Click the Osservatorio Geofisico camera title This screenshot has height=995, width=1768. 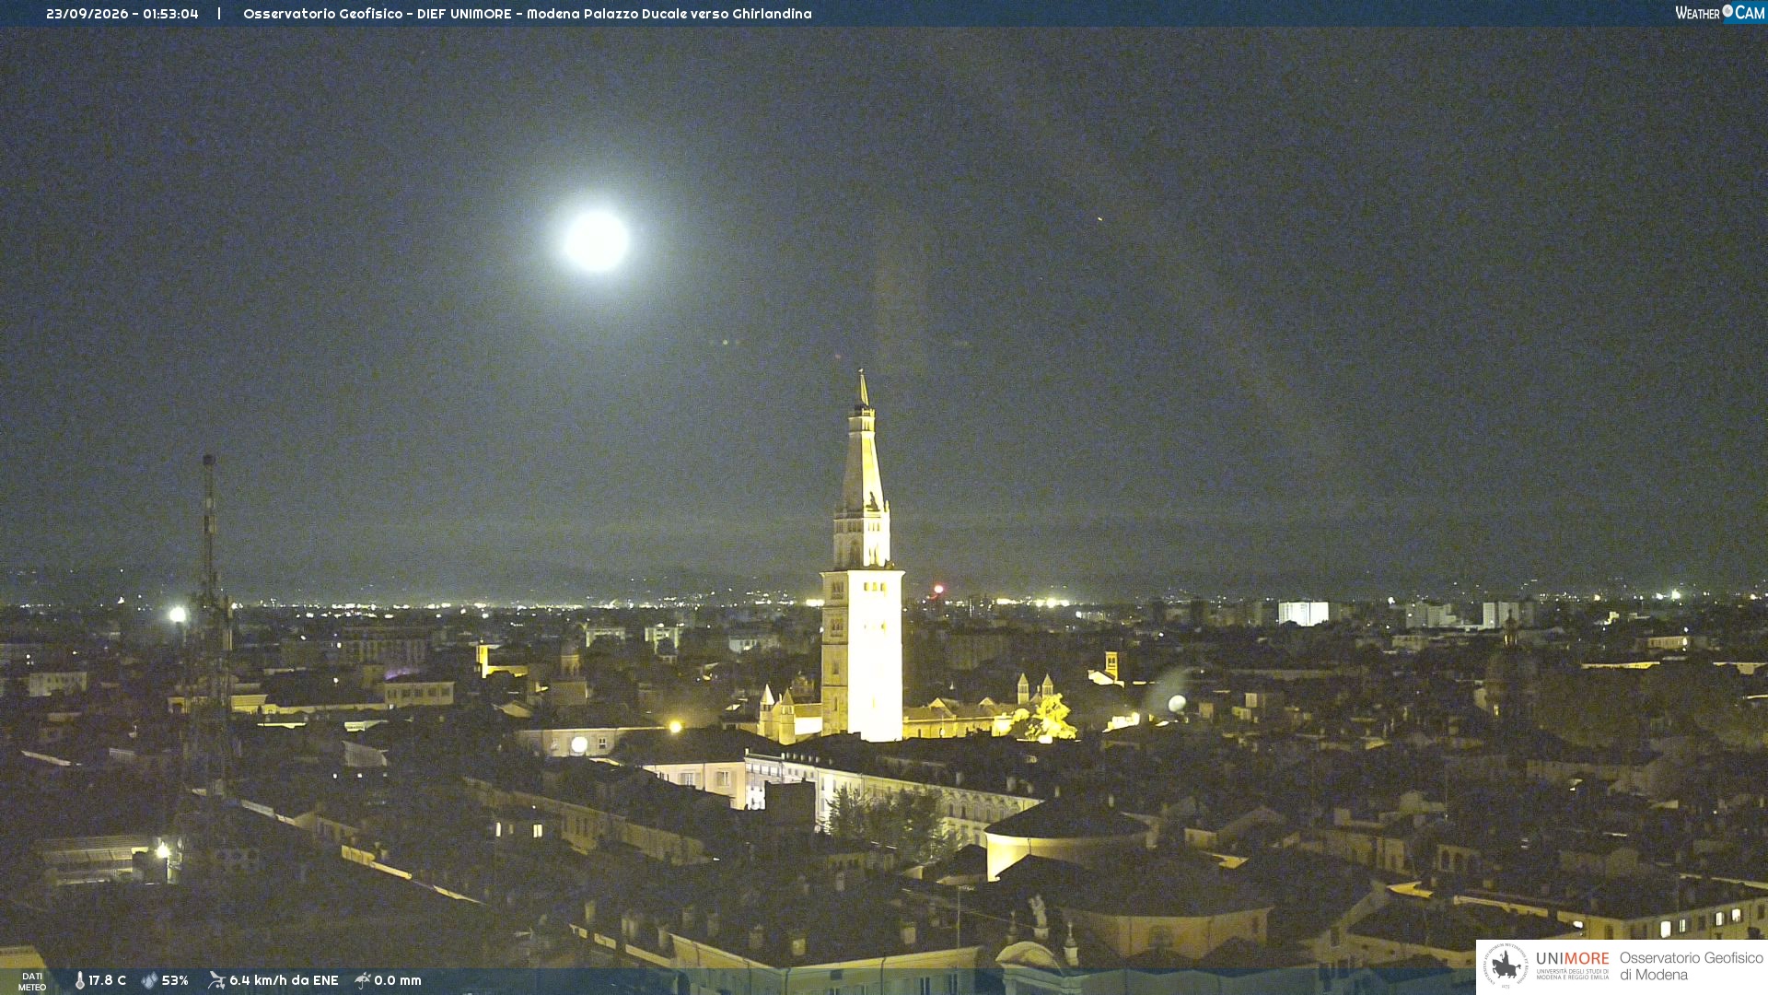527,14
